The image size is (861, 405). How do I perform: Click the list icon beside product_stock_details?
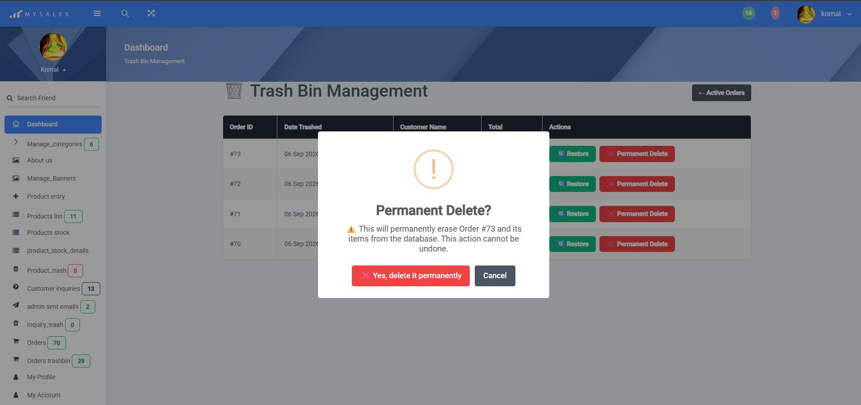click(x=16, y=251)
